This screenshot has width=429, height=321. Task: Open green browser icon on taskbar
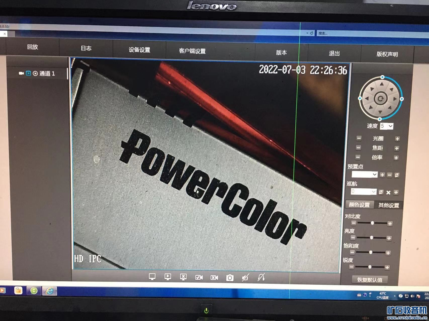pos(34,291)
